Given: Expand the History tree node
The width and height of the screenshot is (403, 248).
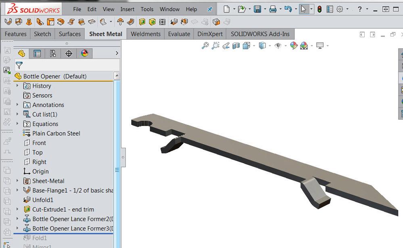Looking at the screenshot, I should (17, 86).
